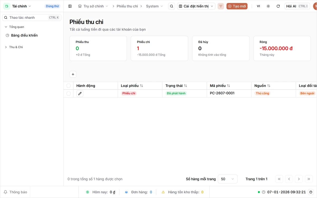This screenshot has height=198, width=317.
Task: Tick the select-all checkbox in table header
Action: pyautogui.click(x=69, y=86)
